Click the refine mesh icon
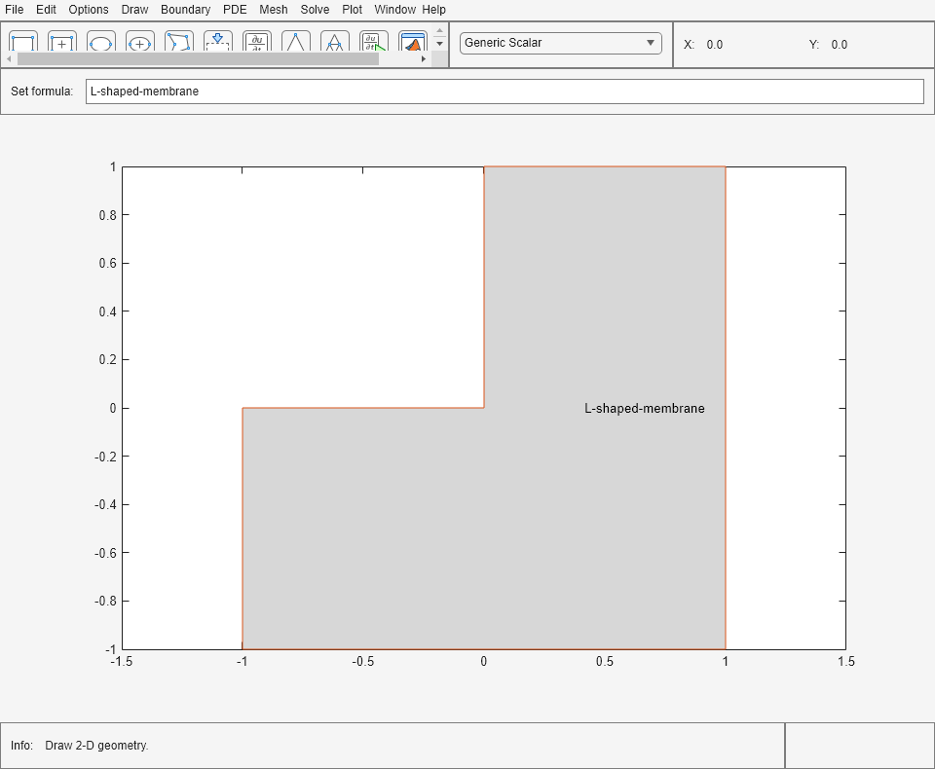 335,42
